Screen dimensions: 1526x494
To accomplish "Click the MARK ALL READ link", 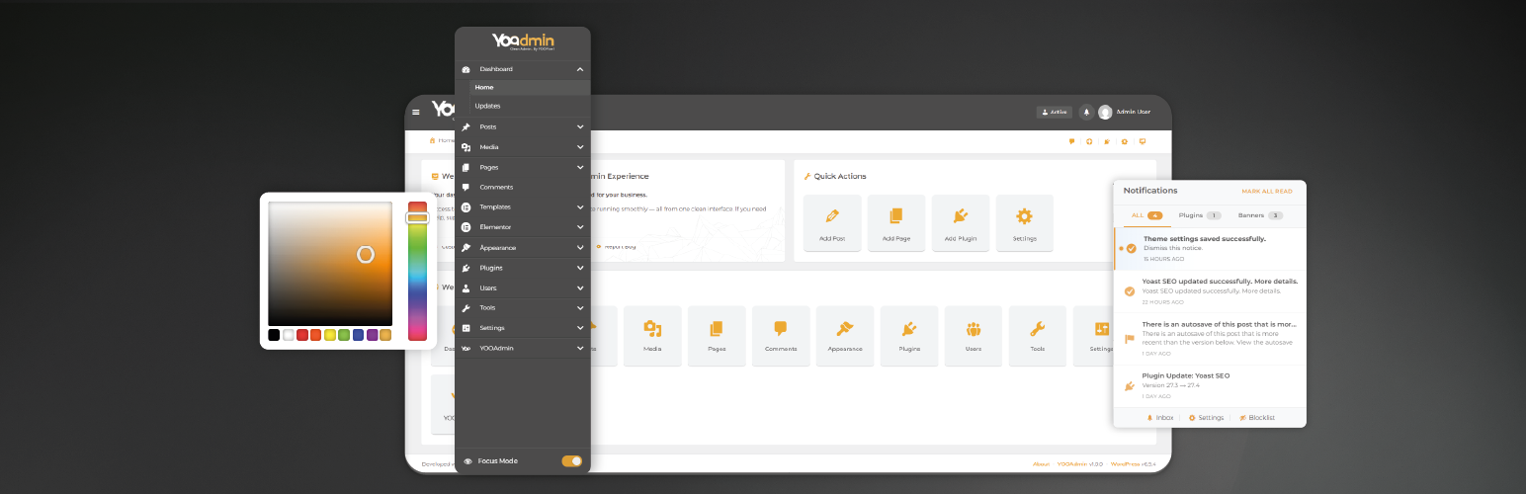I will (1267, 191).
